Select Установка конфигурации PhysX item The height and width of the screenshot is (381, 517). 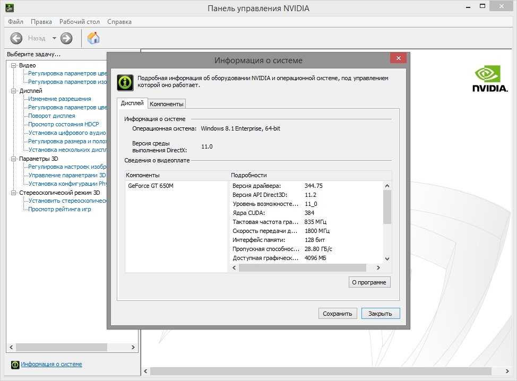[67, 184]
